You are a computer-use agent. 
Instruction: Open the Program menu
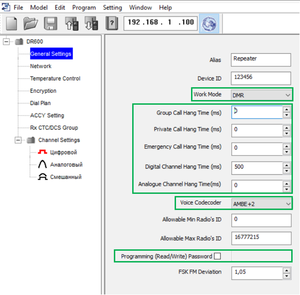[x=84, y=8]
